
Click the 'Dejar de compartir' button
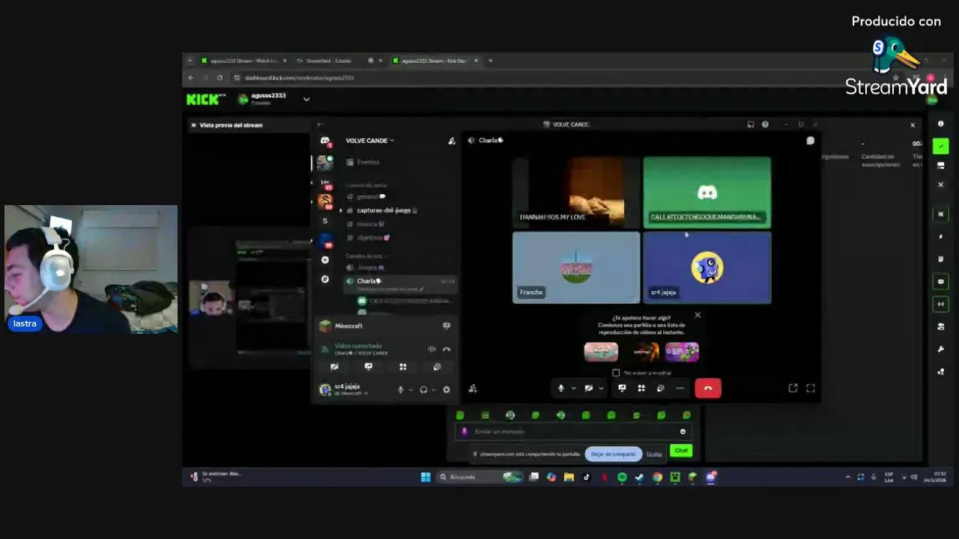613,454
